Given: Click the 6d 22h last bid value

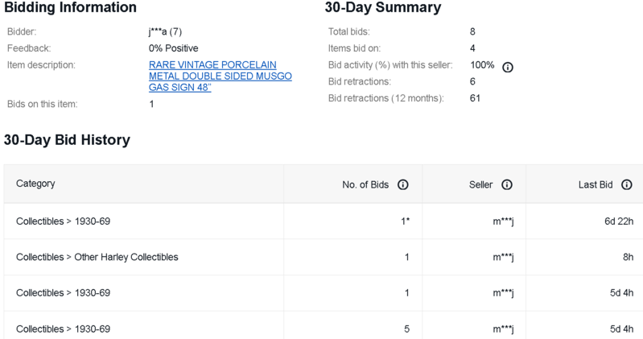Looking at the screenshot, I should 619,221.
